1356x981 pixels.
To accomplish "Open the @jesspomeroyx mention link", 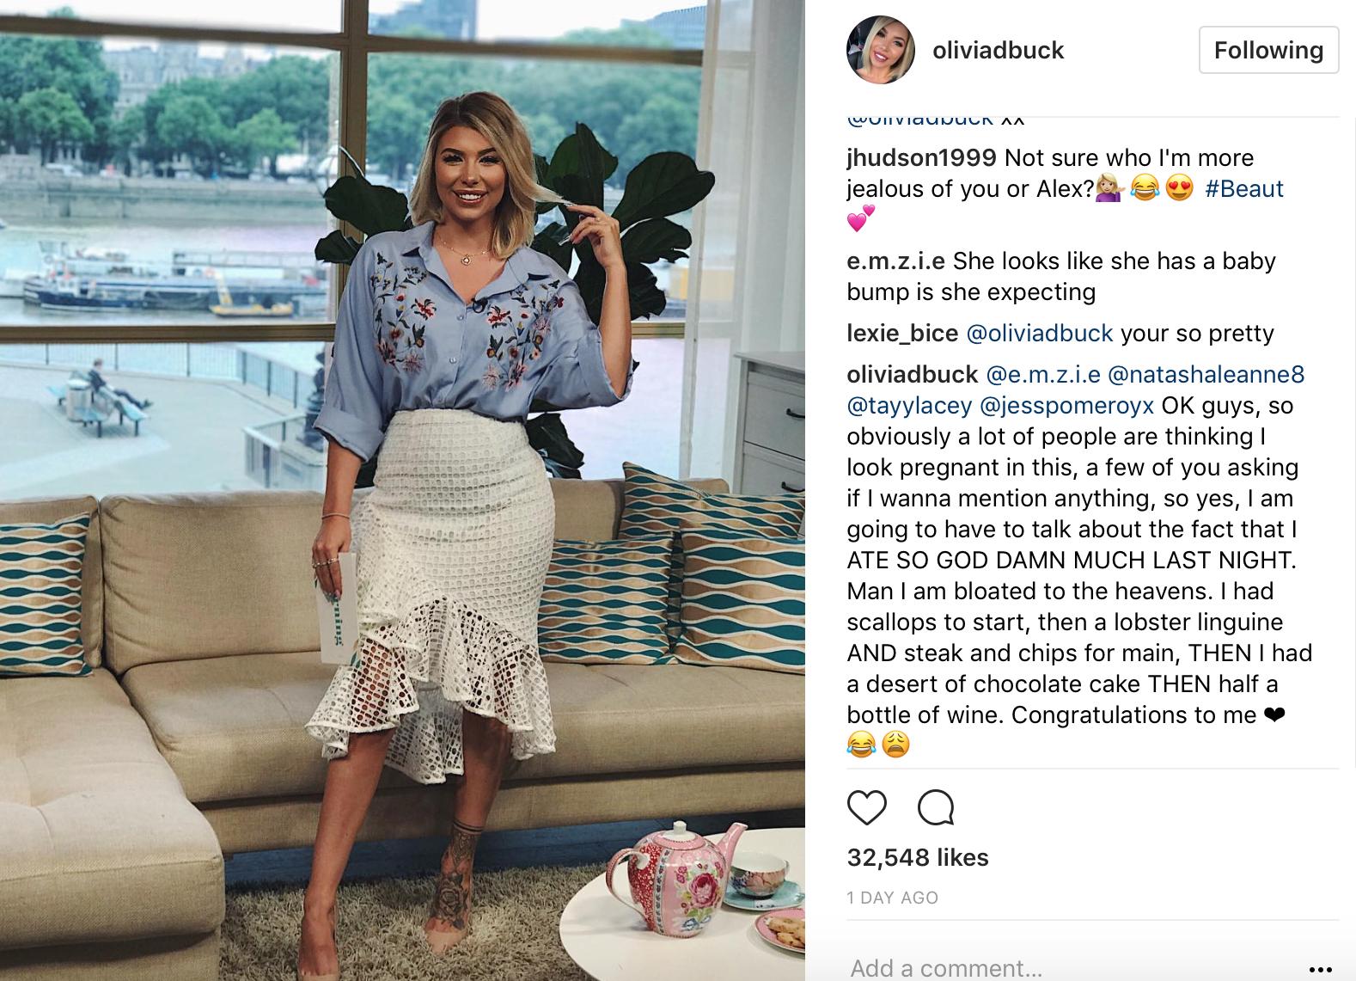I will [x=1066, y=406].
